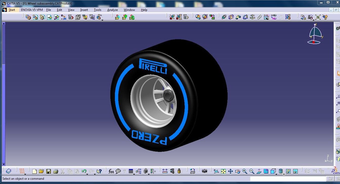
Task: Toggle Fly Mode airplane icon
Action: [216, 171]
